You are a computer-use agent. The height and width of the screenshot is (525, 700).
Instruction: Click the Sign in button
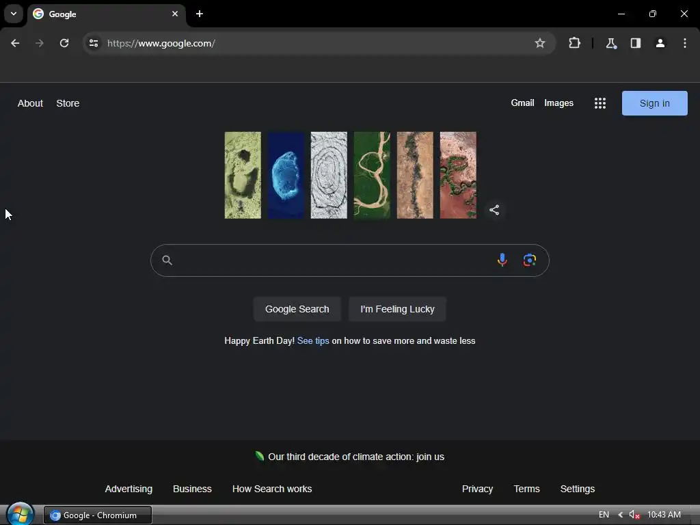coord(654,103)
